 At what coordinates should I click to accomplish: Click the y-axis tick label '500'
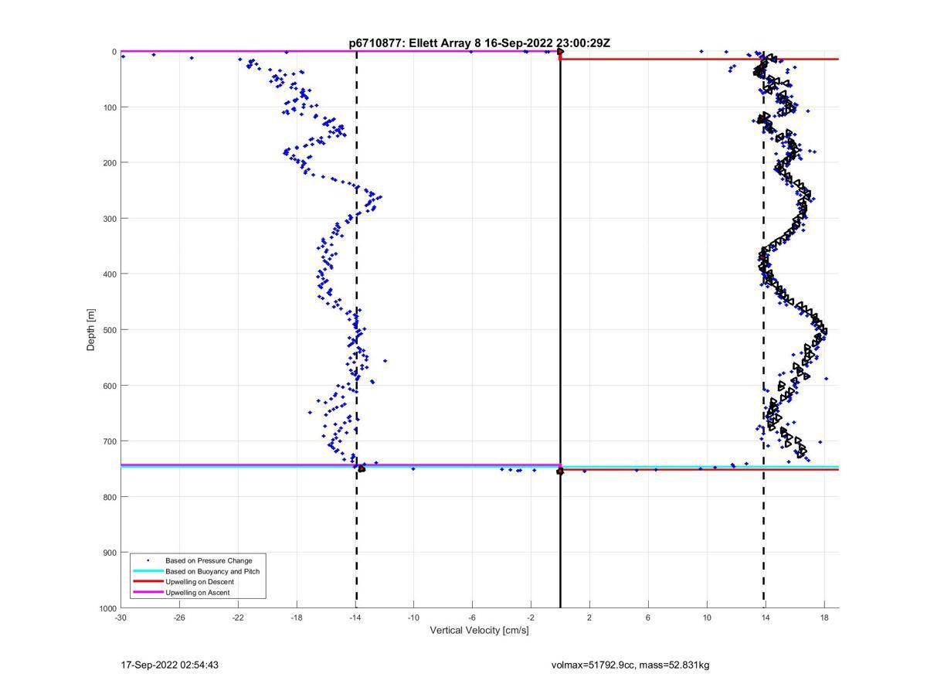(x=110, y=330)
